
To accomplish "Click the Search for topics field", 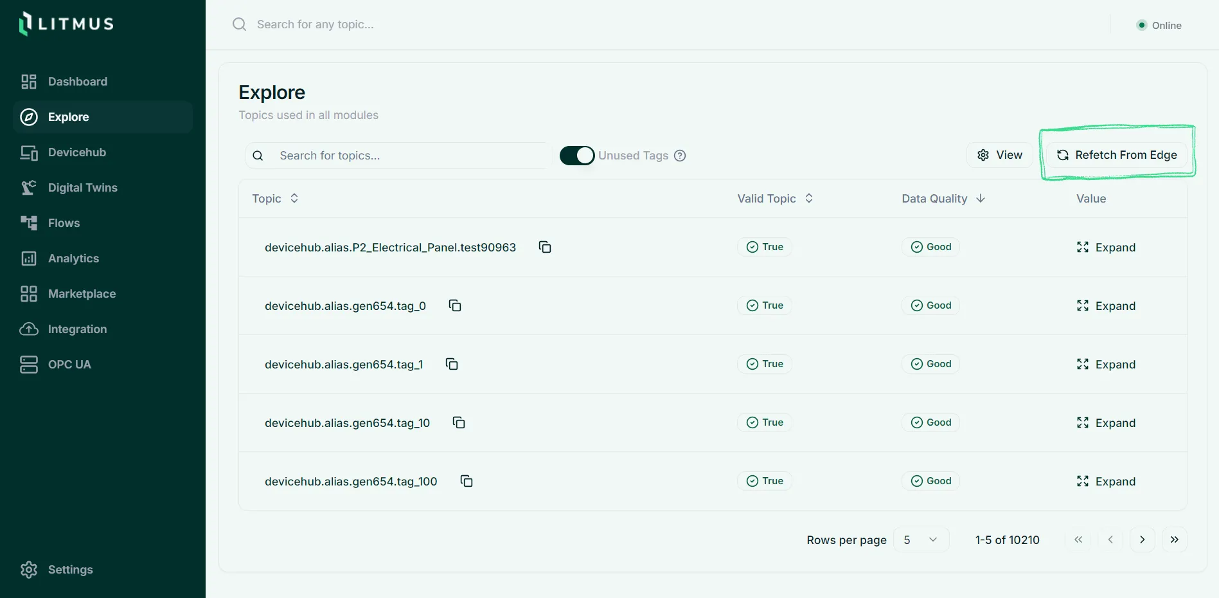I will coord(398,156).
